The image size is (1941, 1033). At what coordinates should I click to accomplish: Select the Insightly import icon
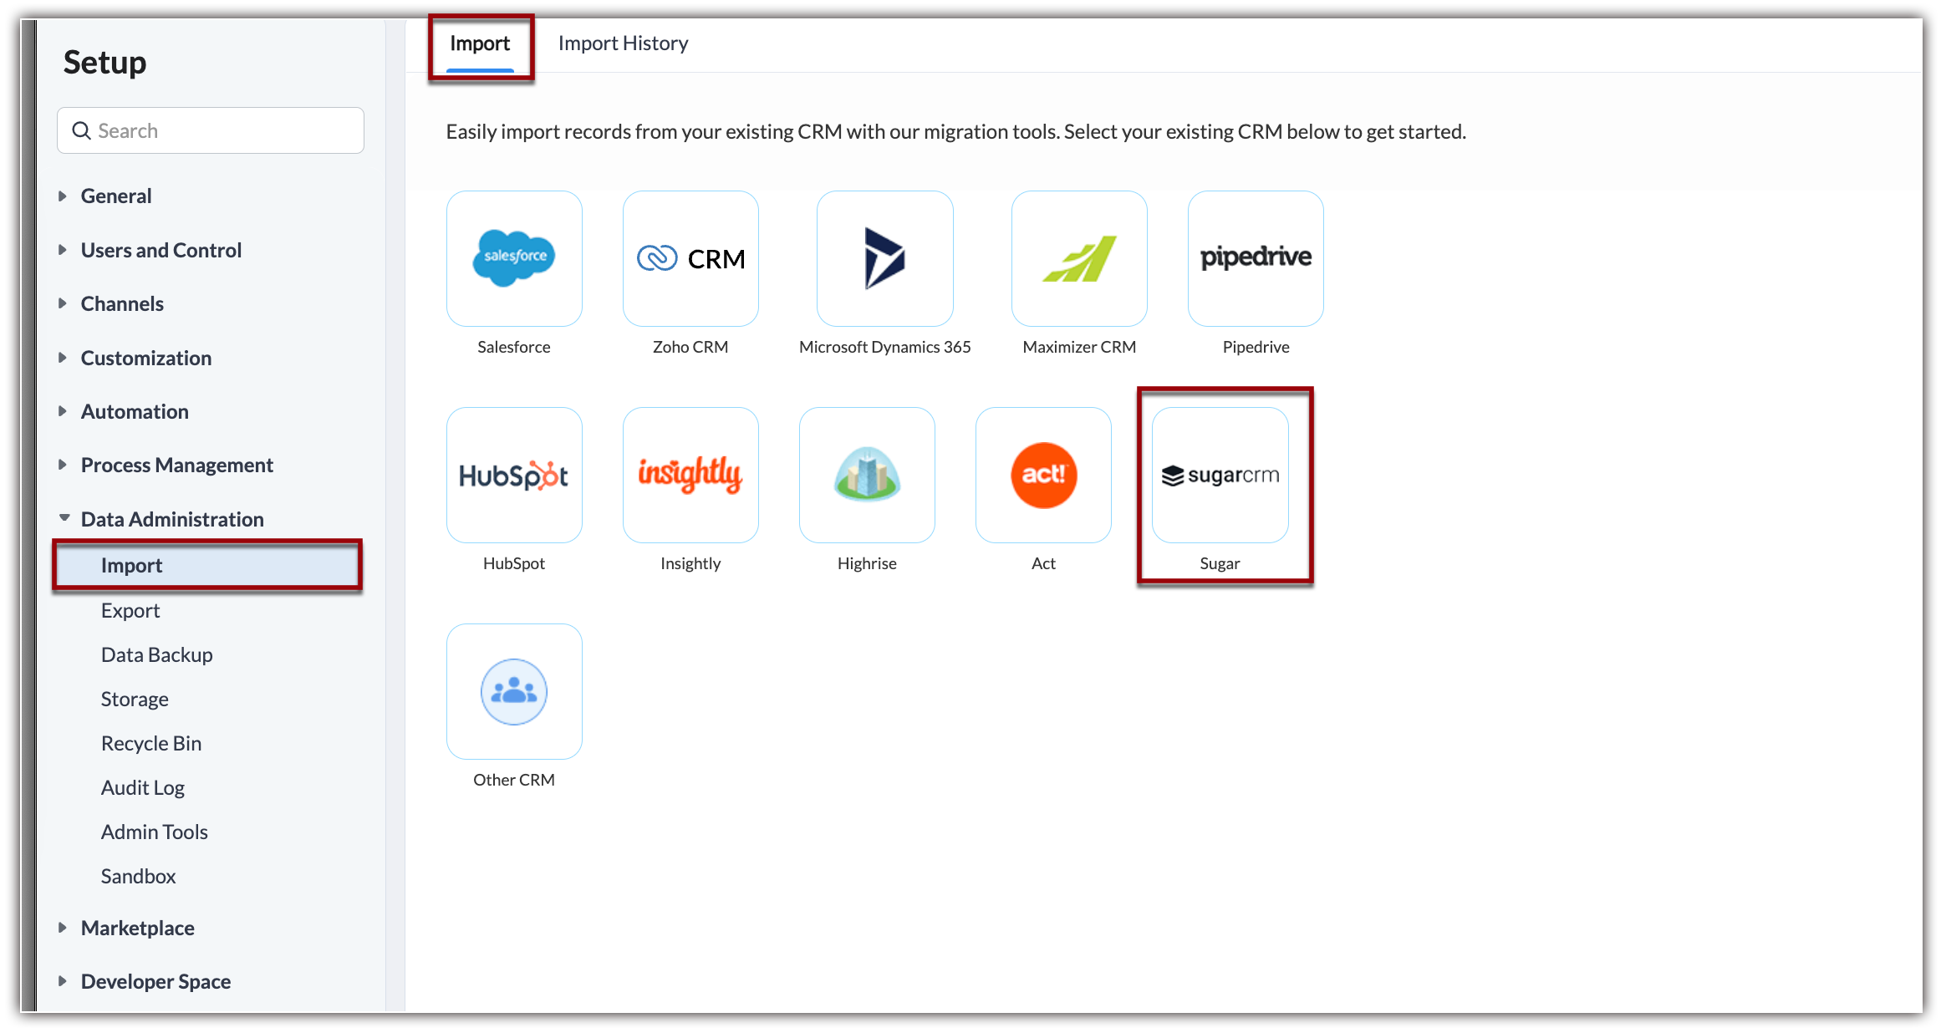coord(690,475)
